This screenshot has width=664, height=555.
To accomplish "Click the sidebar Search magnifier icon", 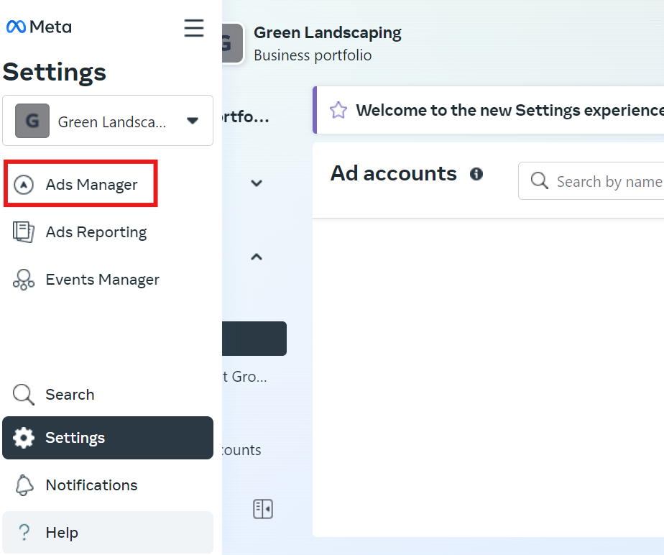I will coord(23,395).
